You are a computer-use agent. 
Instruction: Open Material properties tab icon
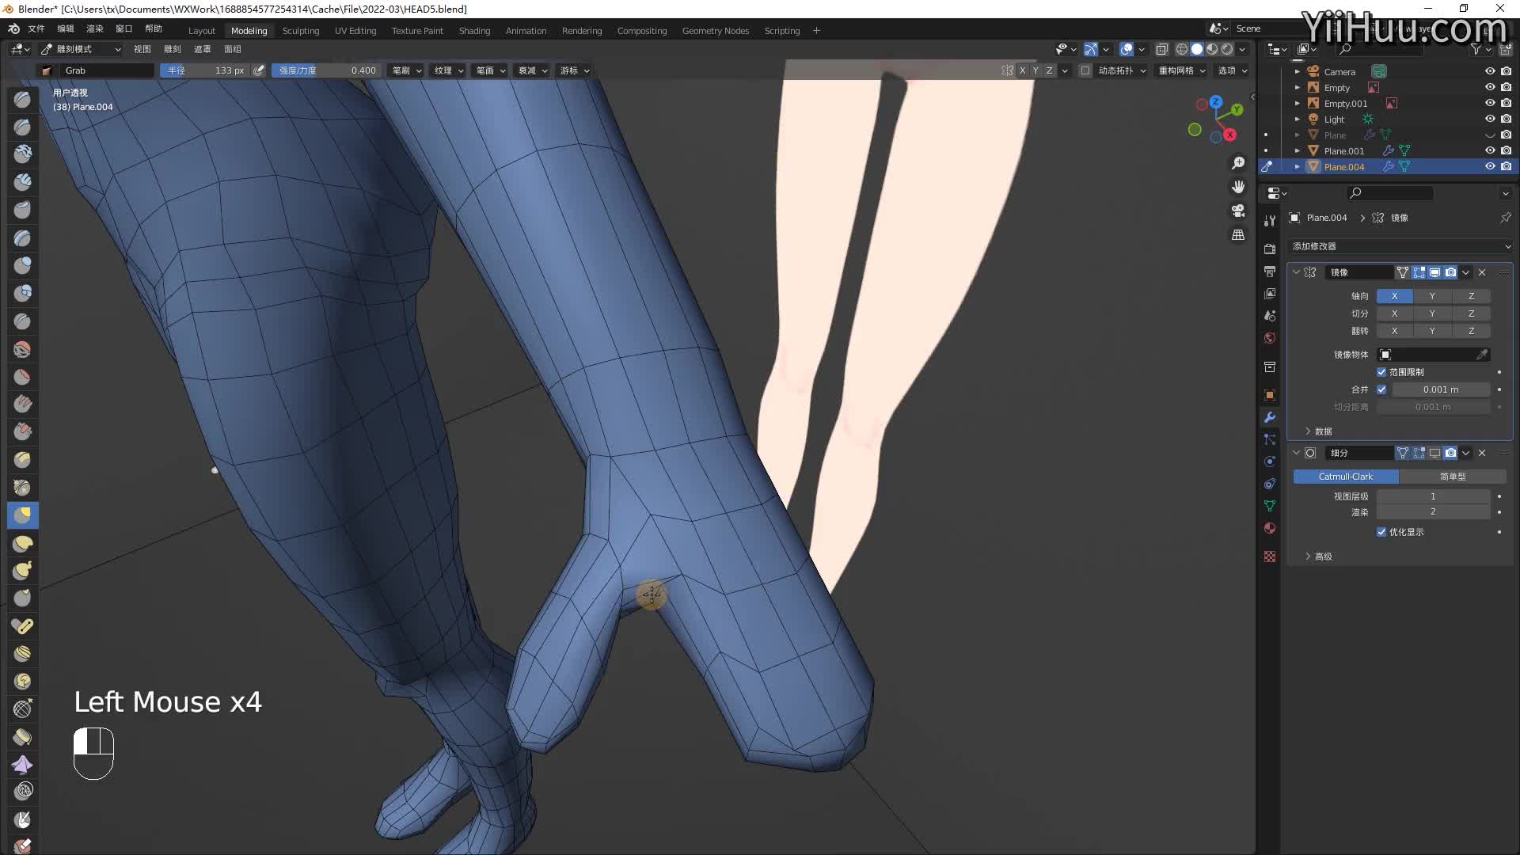[1270, 528]
